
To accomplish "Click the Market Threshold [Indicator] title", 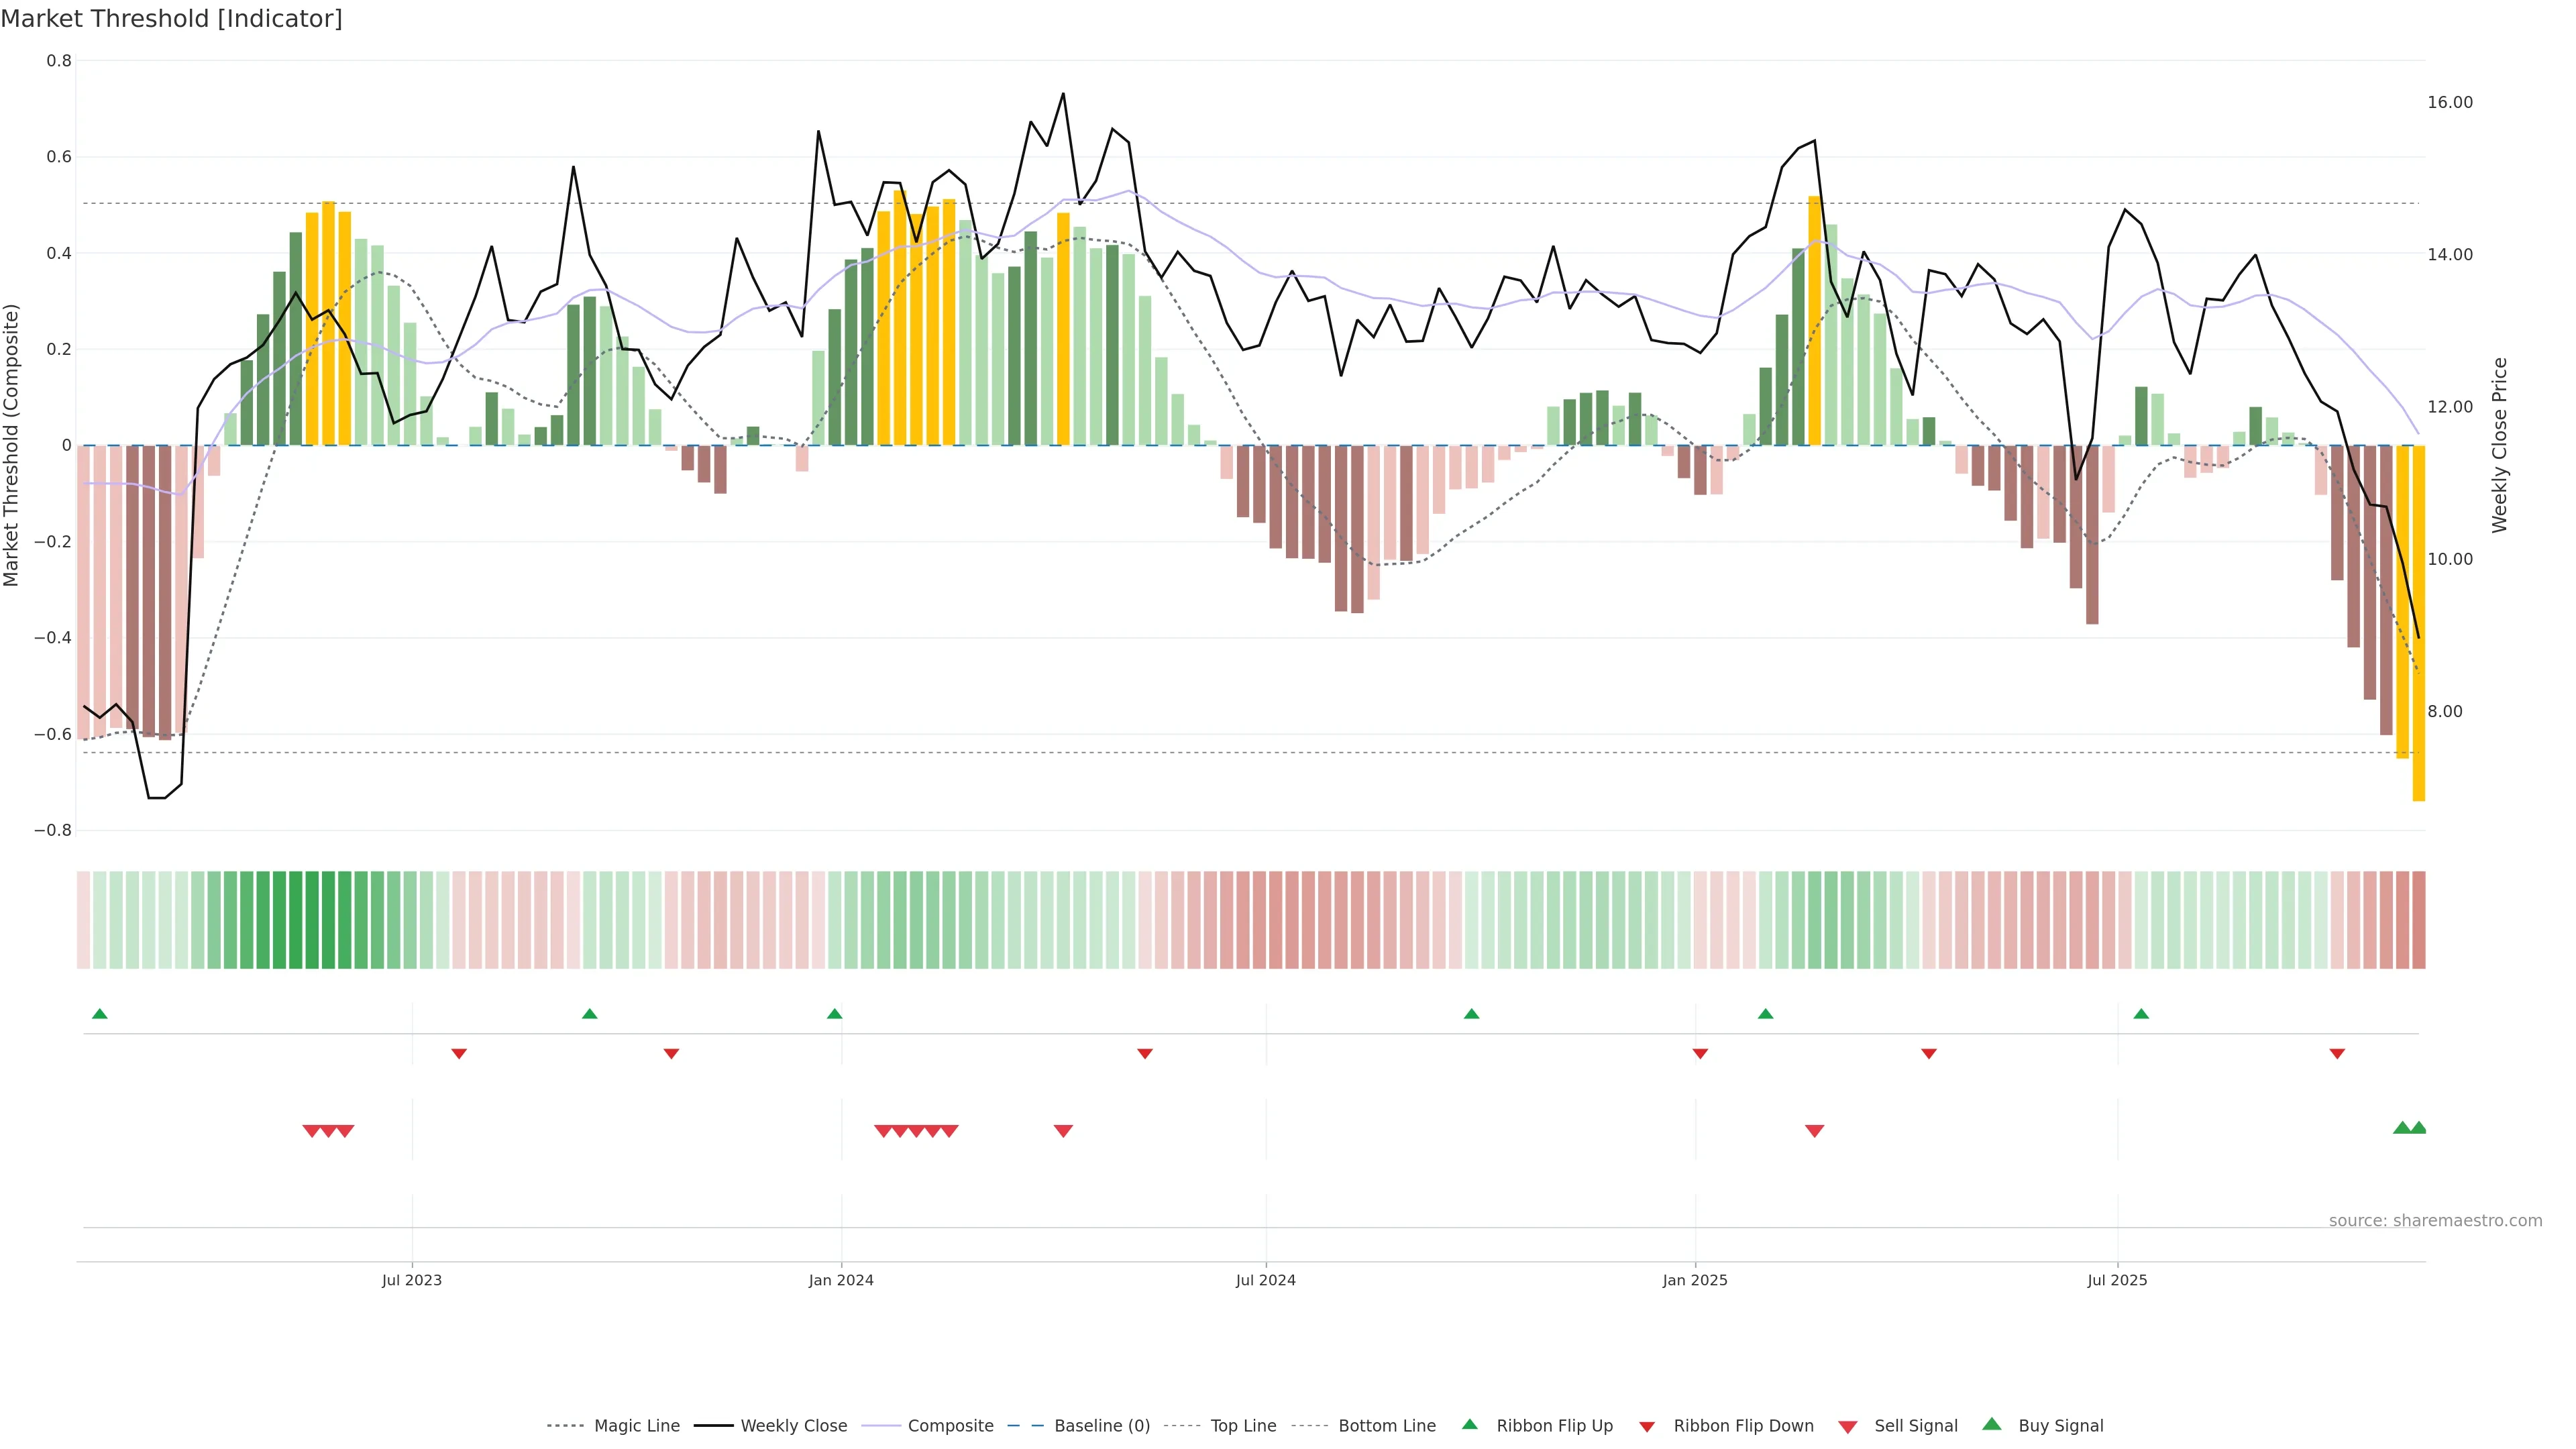I will click(x=172, y=19).
